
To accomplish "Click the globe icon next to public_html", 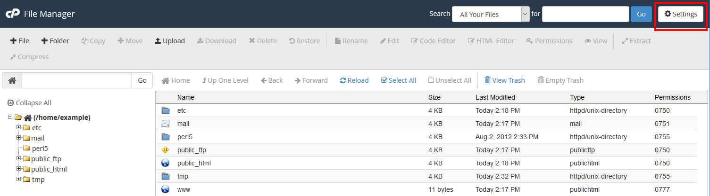I will [165, 163].
